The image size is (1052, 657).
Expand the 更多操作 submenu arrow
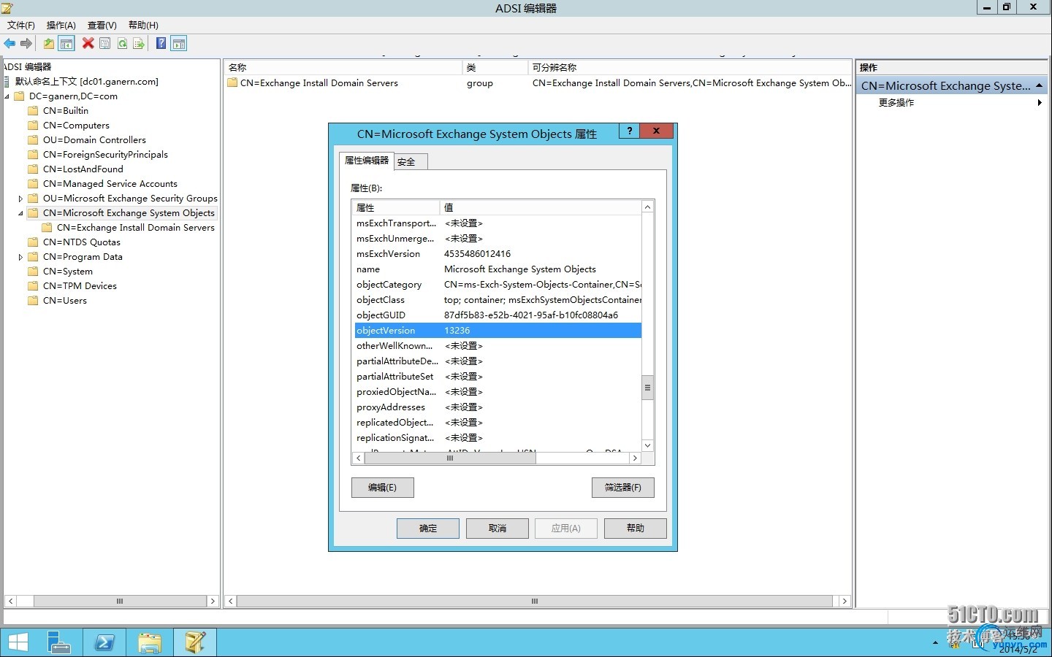[x=1040, y=103]
